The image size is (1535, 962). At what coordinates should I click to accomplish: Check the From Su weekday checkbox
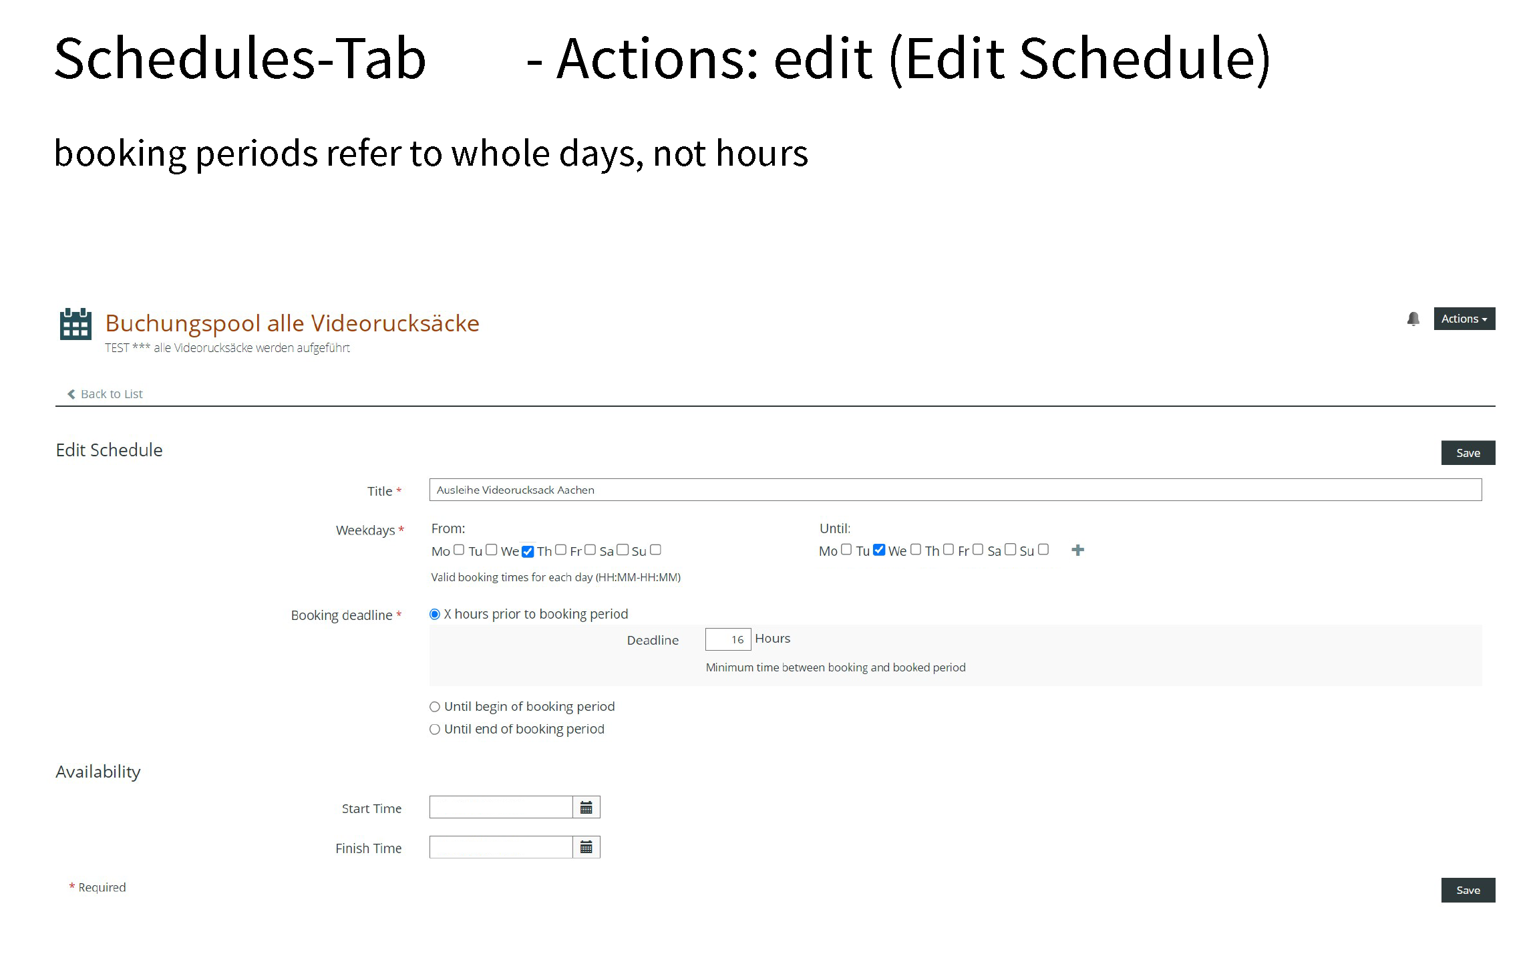(x=656, y=550)
